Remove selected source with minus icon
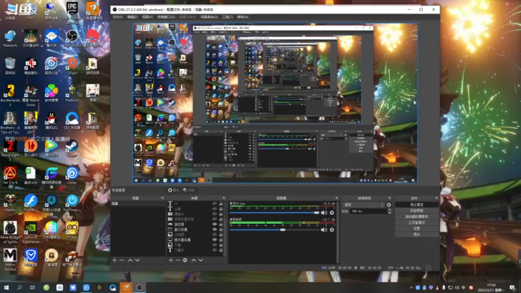Viewport: 521px width, 293px height. [178, 260]
